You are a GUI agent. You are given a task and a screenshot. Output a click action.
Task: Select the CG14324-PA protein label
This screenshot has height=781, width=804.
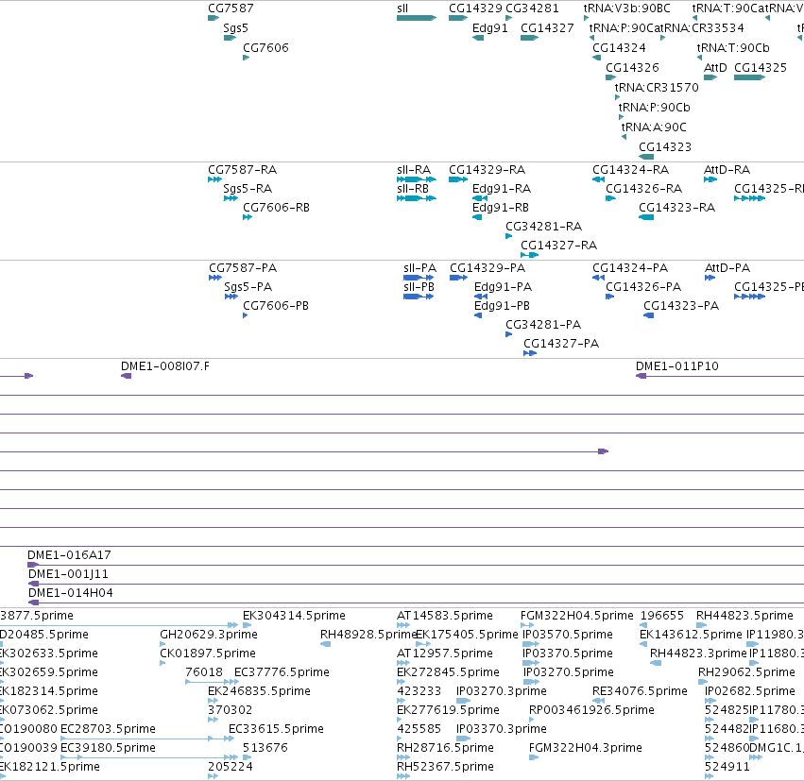pos(630,268)
